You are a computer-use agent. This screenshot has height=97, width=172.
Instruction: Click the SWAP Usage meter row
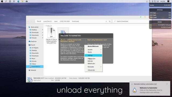click(160, 17)
